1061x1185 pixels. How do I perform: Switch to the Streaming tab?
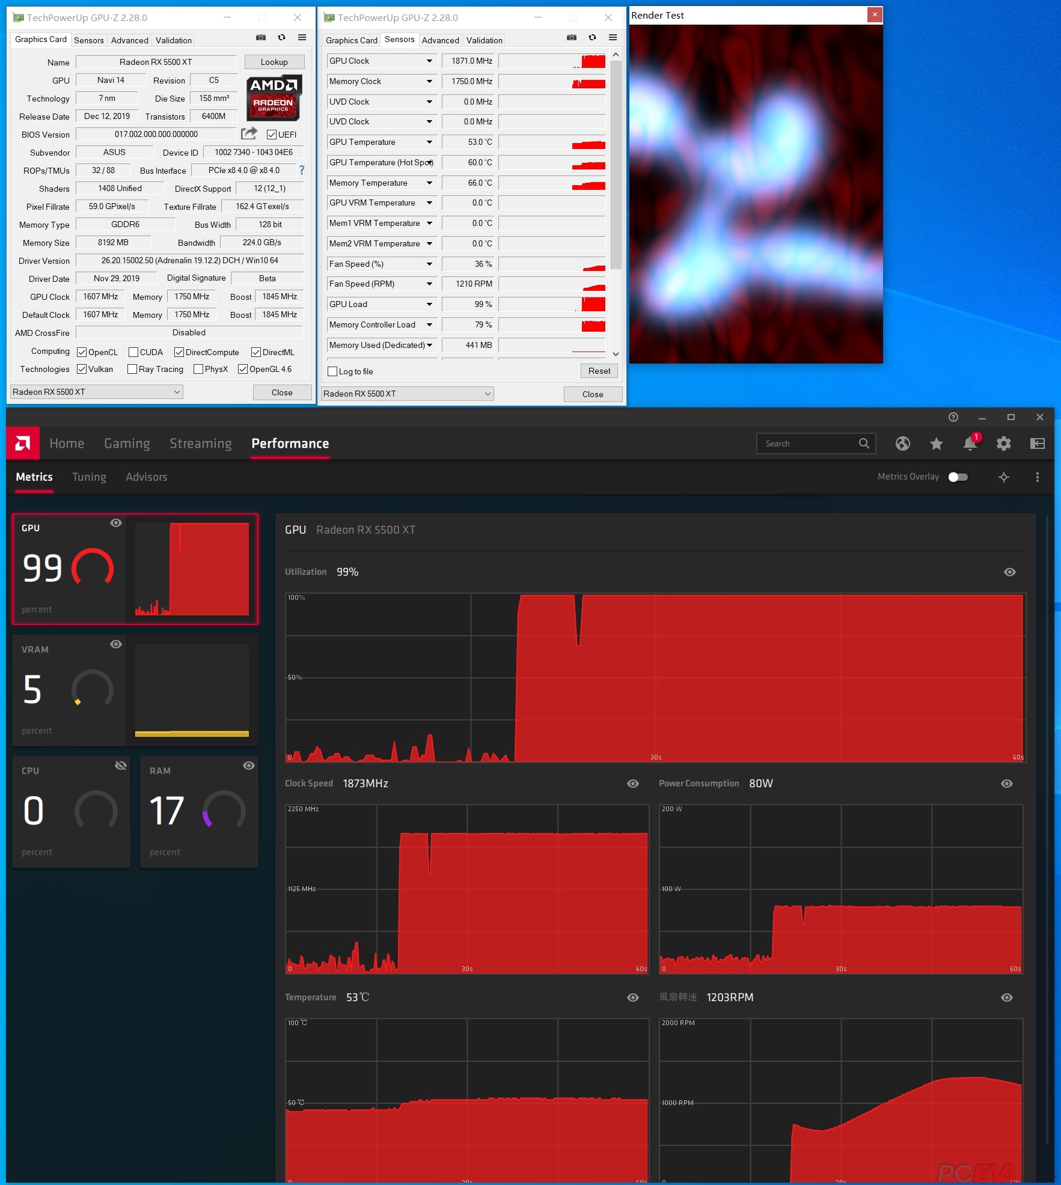click(200, 443)
